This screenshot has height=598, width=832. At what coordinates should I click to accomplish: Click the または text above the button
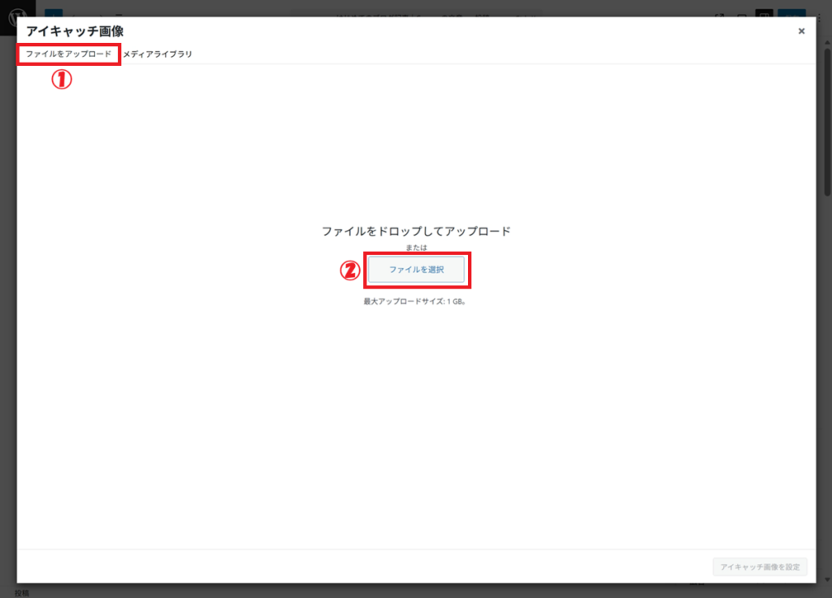pos(416,247)
